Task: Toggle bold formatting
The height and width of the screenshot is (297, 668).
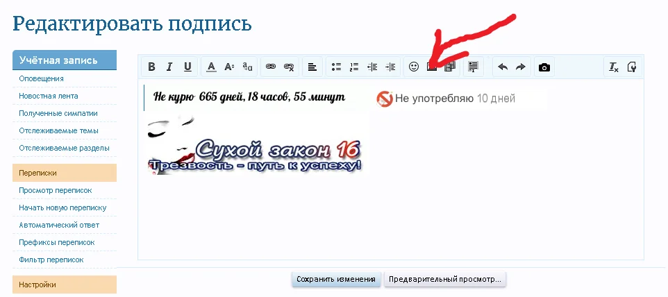Action: tap(151, 67)
